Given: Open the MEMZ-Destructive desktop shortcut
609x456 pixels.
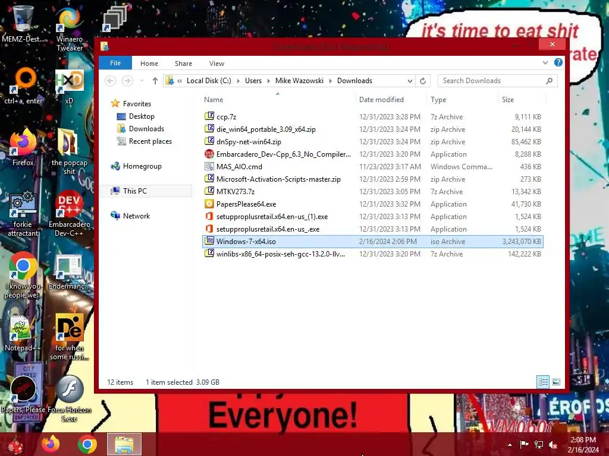Looking at the screenshot, I should tap(23, 23).
